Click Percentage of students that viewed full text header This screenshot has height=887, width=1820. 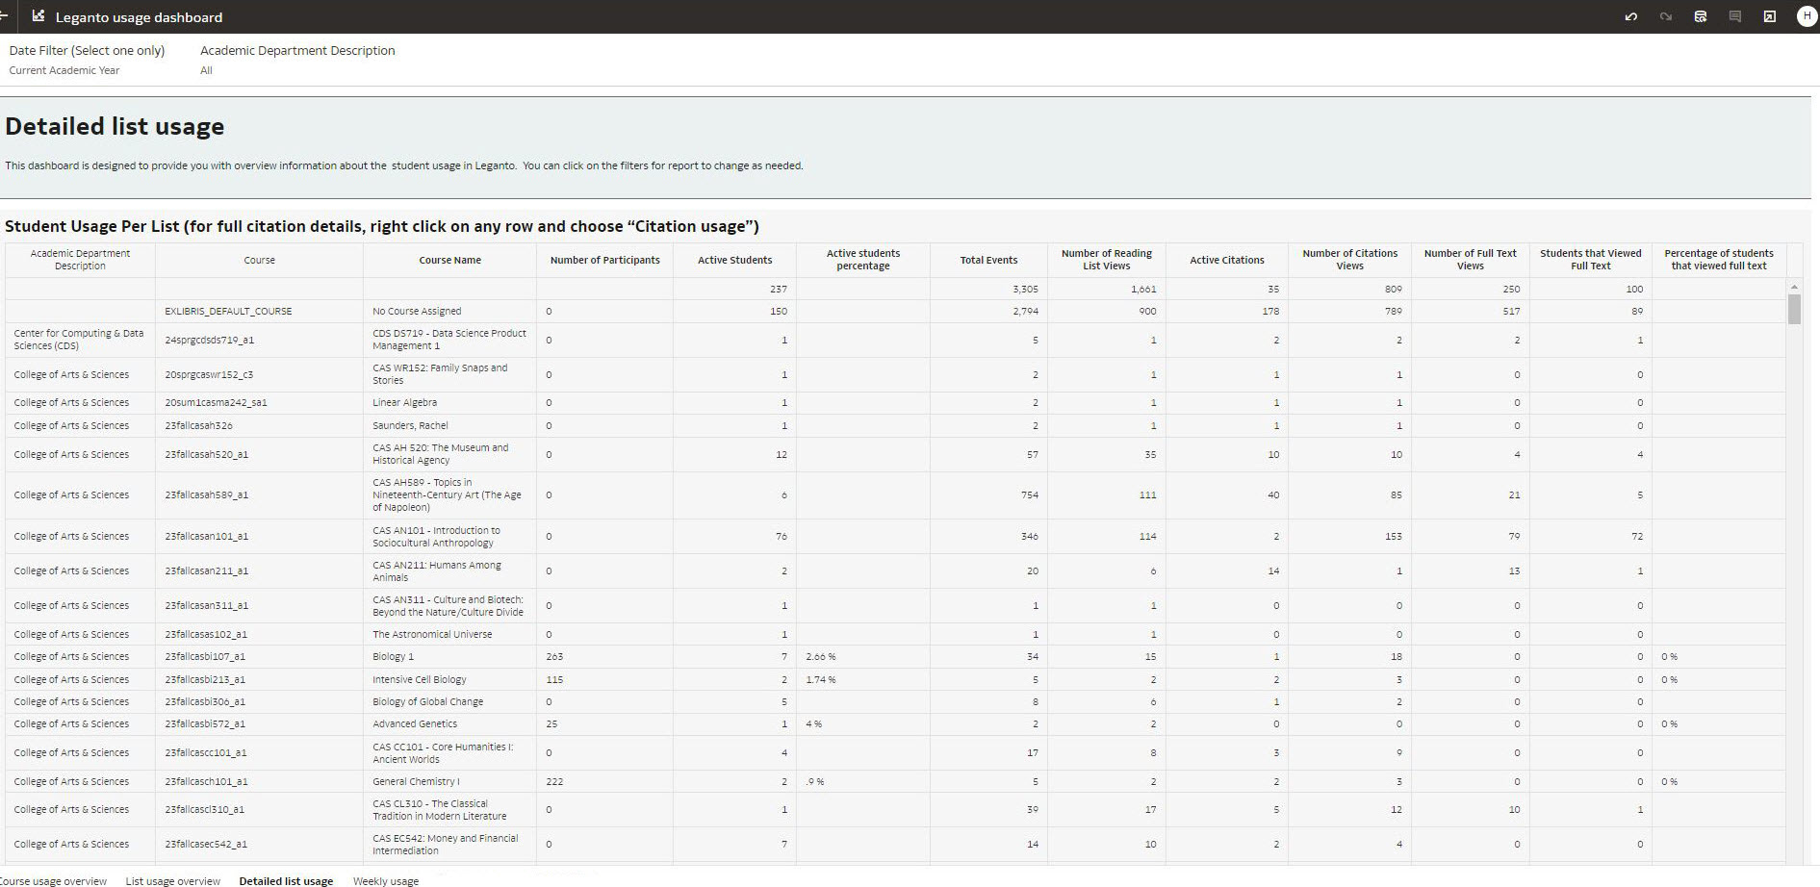coord(1719,260)
